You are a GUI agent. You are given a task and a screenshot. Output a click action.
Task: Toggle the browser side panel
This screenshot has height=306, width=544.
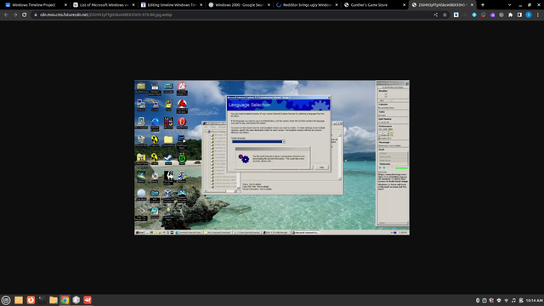click(x=519, y=15)
